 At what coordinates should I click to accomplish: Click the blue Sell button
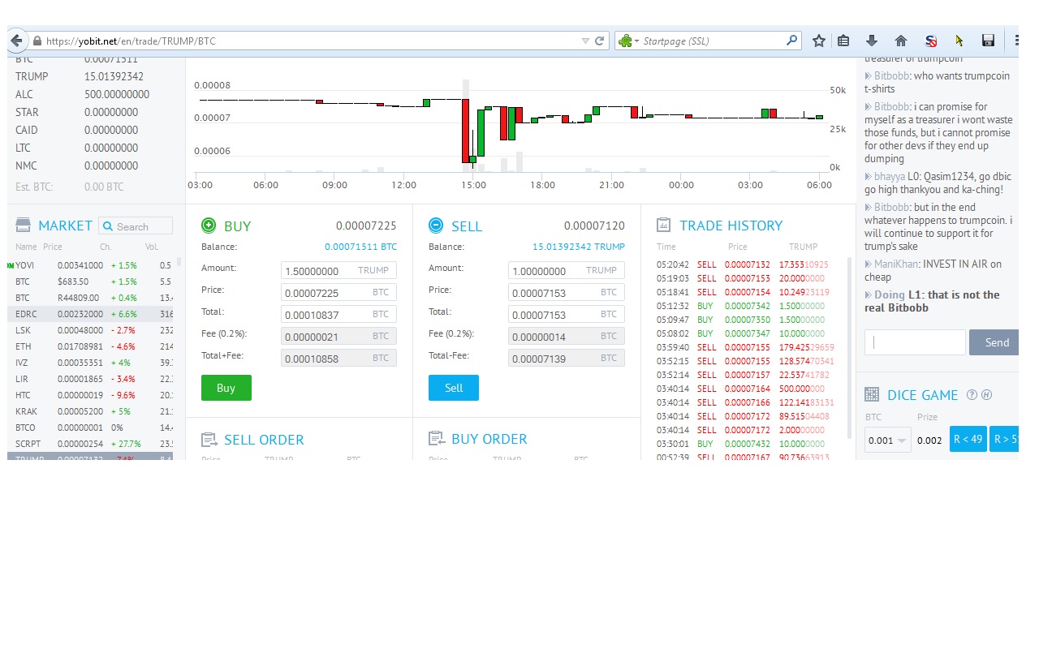coord(454,388)
